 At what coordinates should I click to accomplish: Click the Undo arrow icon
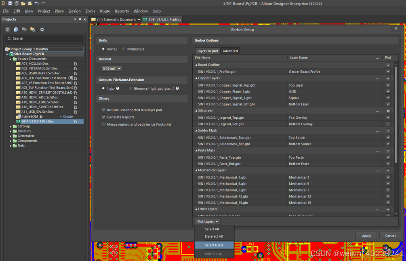click(x=36, y=3)
